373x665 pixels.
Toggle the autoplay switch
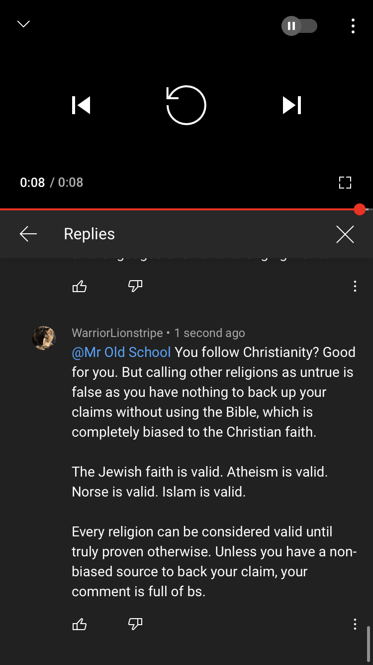(x=299, y=26)
